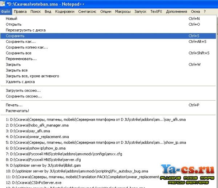The height and width of the screenshot is (188, 218).
Task: Open recent file amxx.cfg
Action: (x=108, y=154)
